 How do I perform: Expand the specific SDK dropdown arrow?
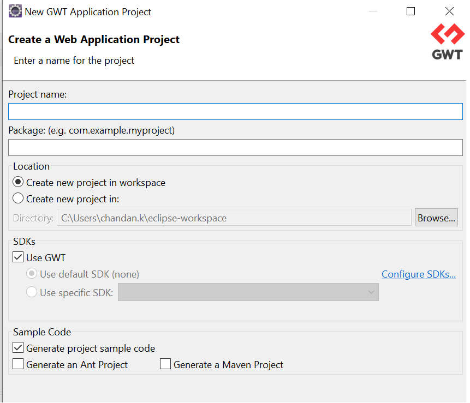coord(371,292)
